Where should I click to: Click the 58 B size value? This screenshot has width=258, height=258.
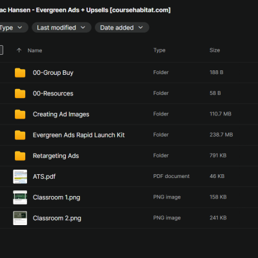[x=215, y=93]
